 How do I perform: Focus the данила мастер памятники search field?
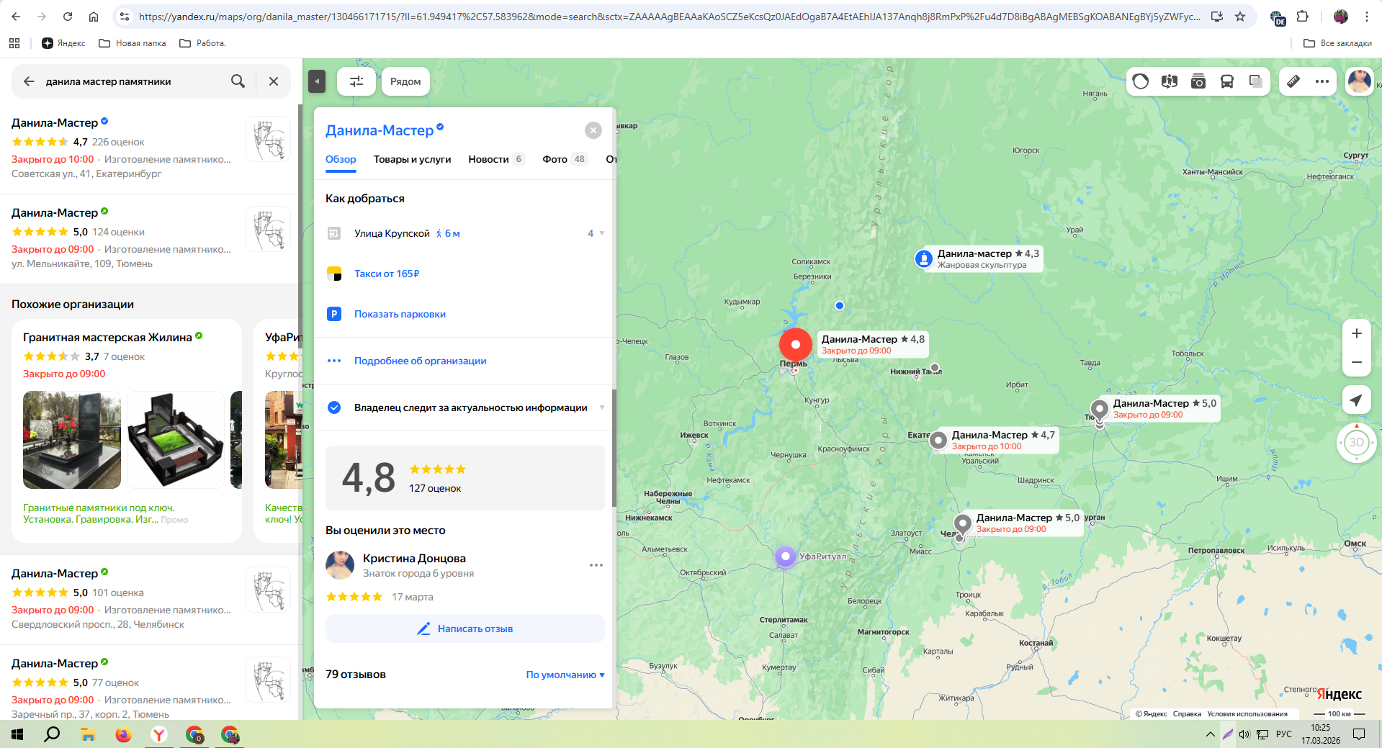click(x=133, y=81)
